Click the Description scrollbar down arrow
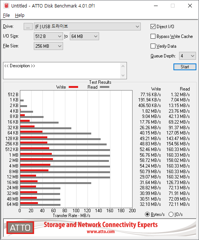This screenshot has width=199, height=240. [123, 75]
